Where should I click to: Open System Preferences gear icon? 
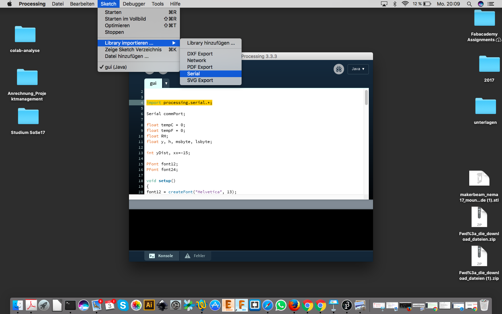point(176,305)
